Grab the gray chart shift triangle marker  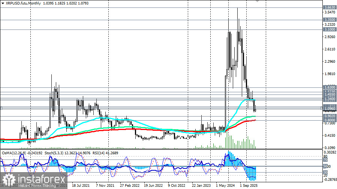pos(257,1)
